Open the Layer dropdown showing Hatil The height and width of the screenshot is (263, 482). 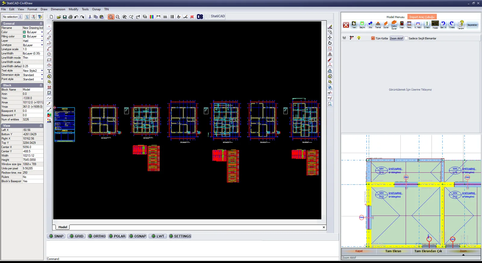[x=42, y=41]
